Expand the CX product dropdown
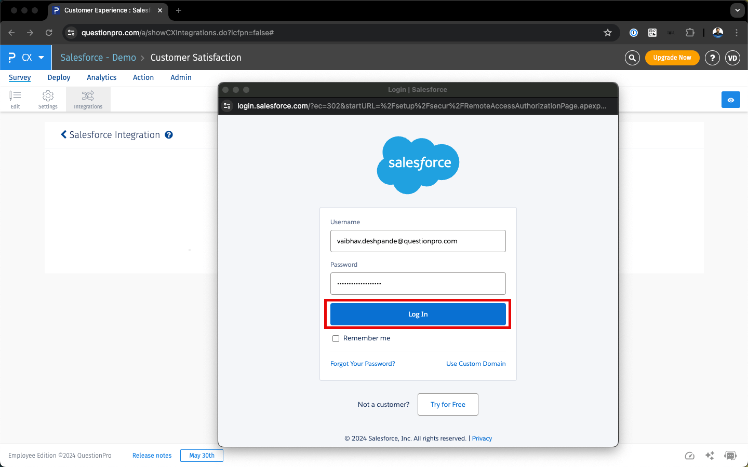The height and width of the screenshot is (467, 748). pos(41,58)
